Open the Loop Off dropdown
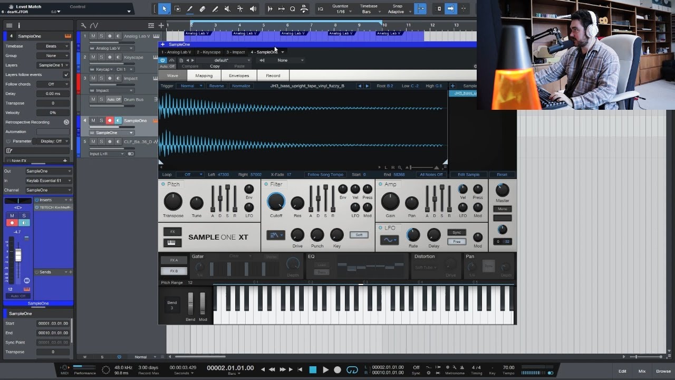The height and width of the screenshot is (380, 675). click(190, 175)
